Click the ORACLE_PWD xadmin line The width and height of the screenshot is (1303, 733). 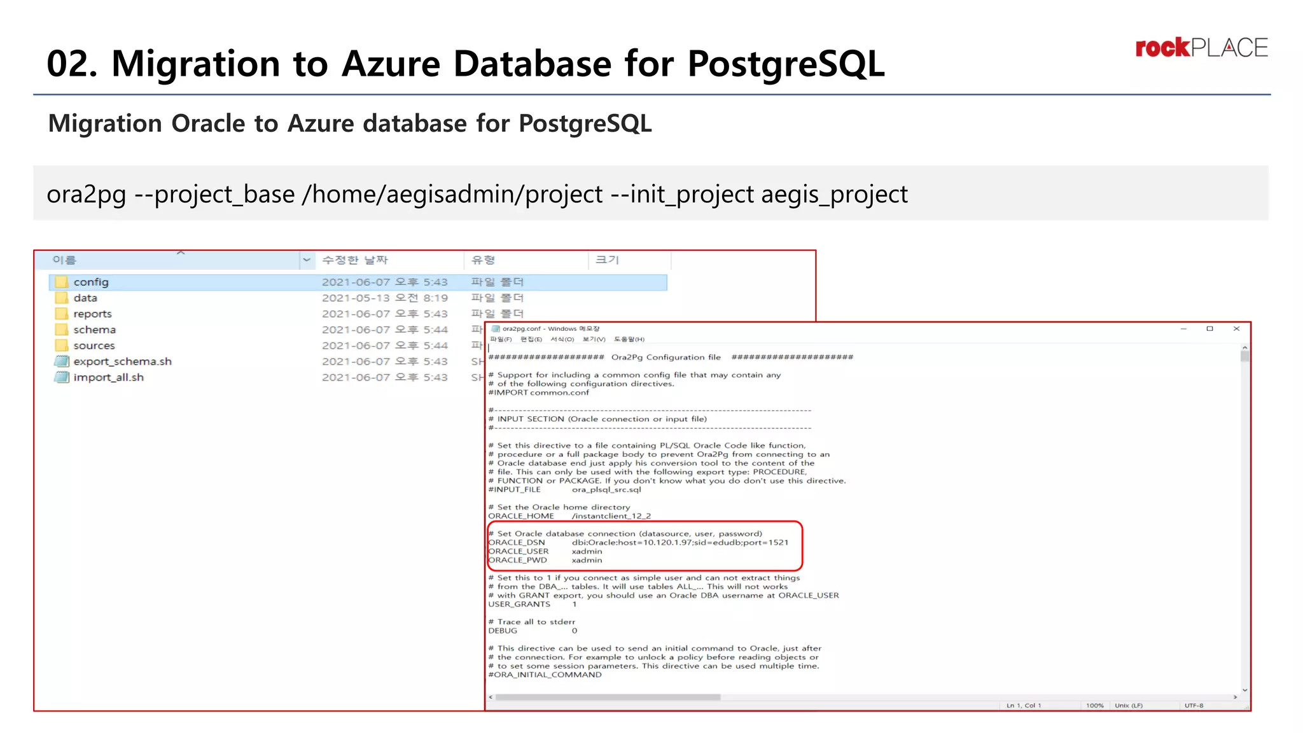coord(545,561)
